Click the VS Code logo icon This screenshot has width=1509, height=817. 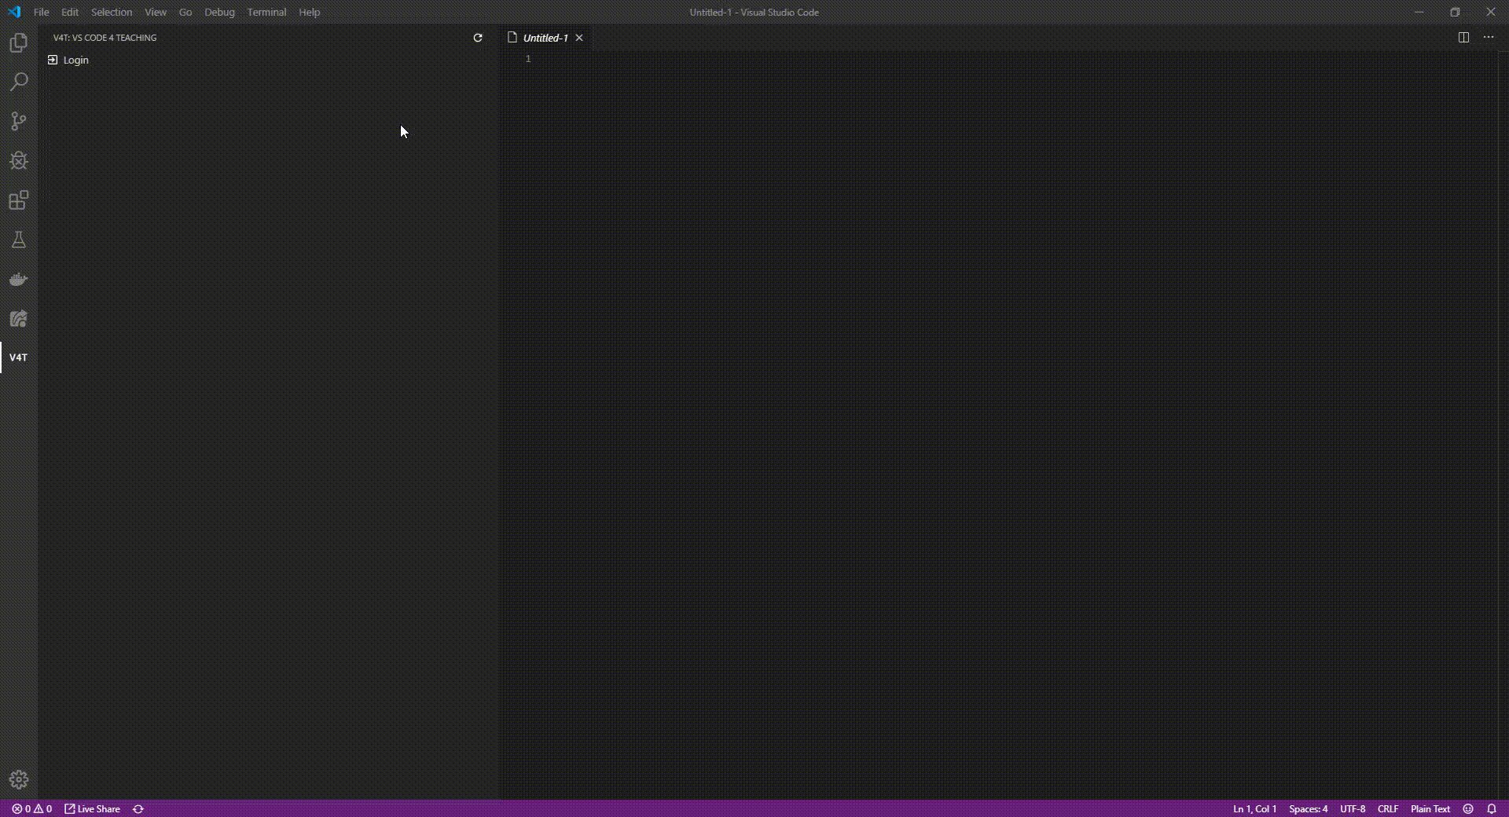pos(14,12)
